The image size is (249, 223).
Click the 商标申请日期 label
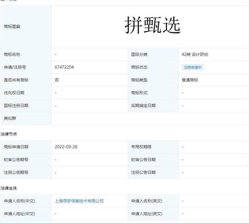pos(16,147)
